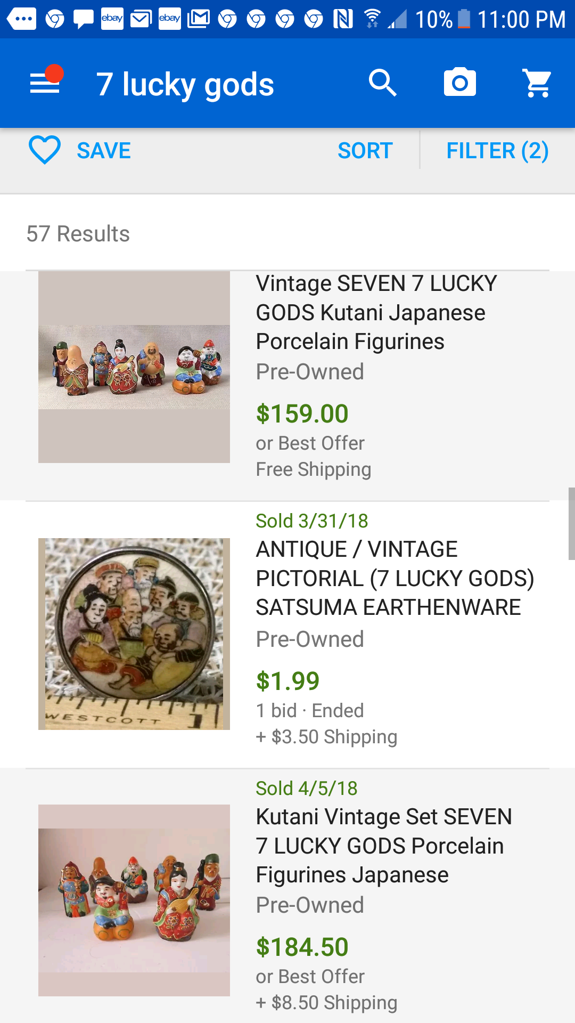Open the Satsuma earthenware button thumbnail

pos(134,634)
